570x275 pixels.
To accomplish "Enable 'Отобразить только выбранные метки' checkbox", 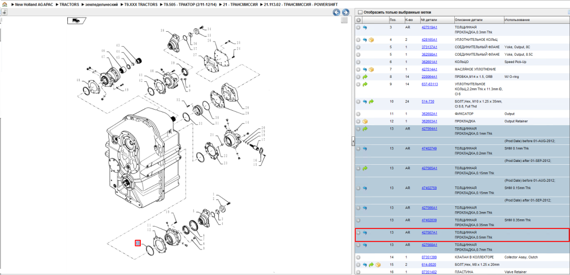I will coord(360,13).
